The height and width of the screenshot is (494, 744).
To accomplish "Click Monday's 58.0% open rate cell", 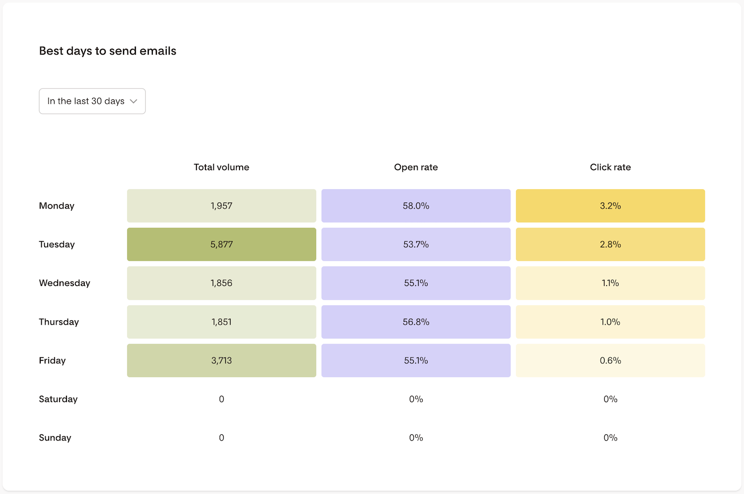I will pos(416,206).
